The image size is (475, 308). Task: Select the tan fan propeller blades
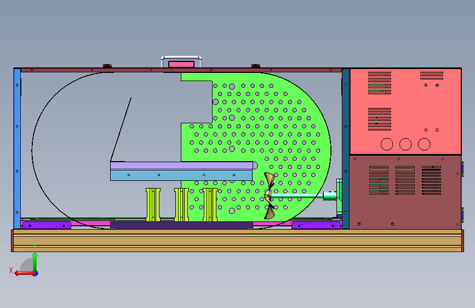pyautogui.click(x=269, y=196)
